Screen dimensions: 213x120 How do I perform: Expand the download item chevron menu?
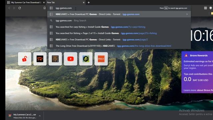coord(40,116)
